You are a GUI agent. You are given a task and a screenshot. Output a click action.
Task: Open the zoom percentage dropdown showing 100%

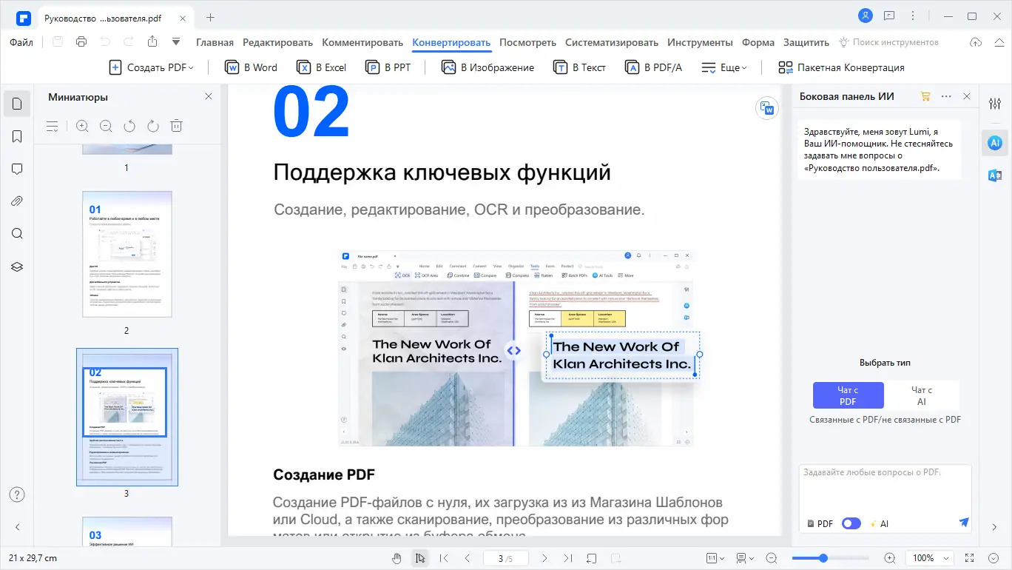929,557
